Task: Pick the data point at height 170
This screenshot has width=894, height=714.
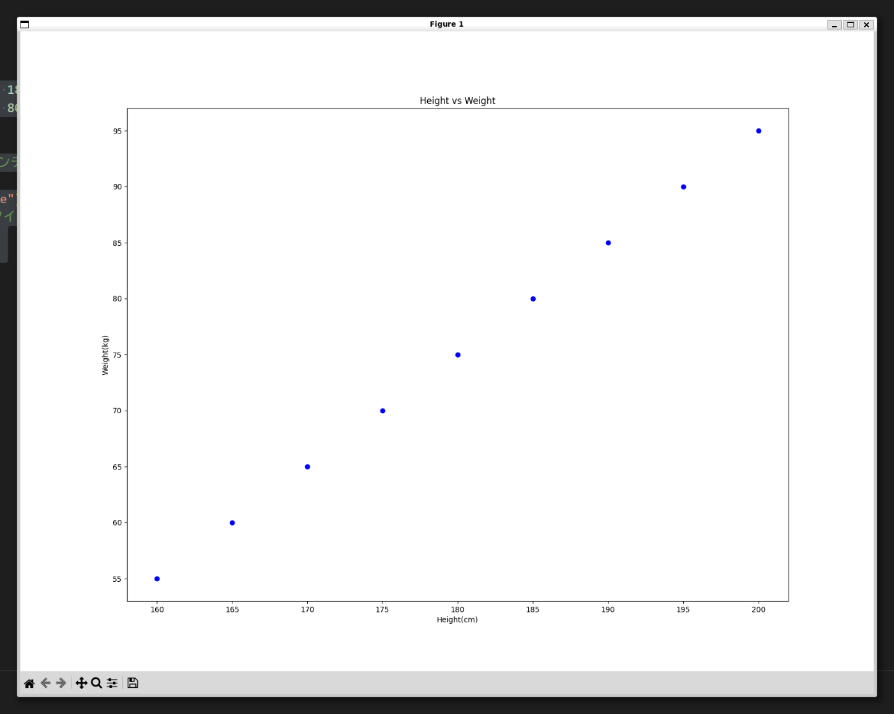Action: click(307, 467)
